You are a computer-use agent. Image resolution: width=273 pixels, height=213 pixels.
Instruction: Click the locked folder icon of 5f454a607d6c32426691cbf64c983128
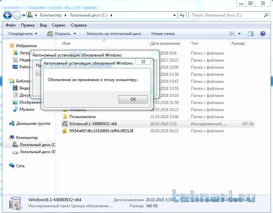(65, 131)
